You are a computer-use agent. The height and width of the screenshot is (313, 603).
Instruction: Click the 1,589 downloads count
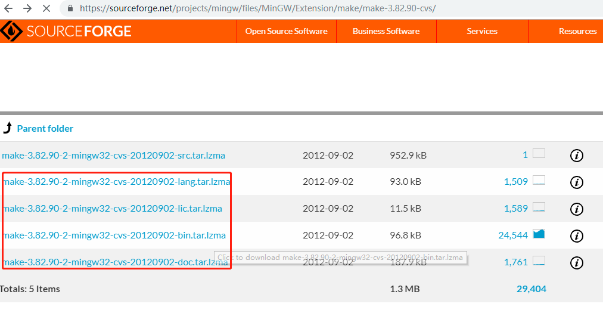coord(515,208)
